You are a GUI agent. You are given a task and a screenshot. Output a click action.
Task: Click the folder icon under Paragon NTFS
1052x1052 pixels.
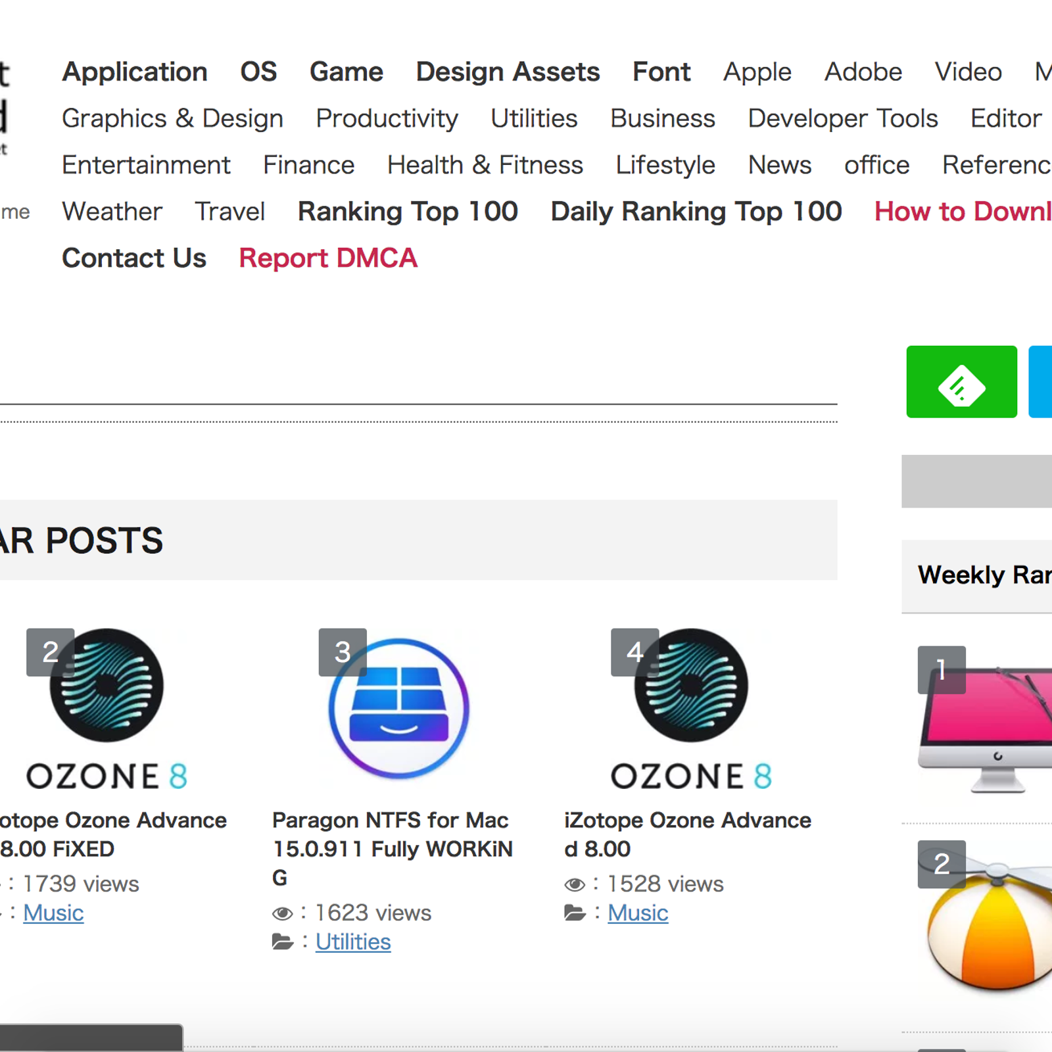(283, 942)
